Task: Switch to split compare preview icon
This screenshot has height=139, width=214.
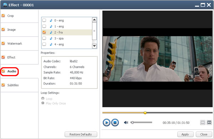Action: click(209, 122)
